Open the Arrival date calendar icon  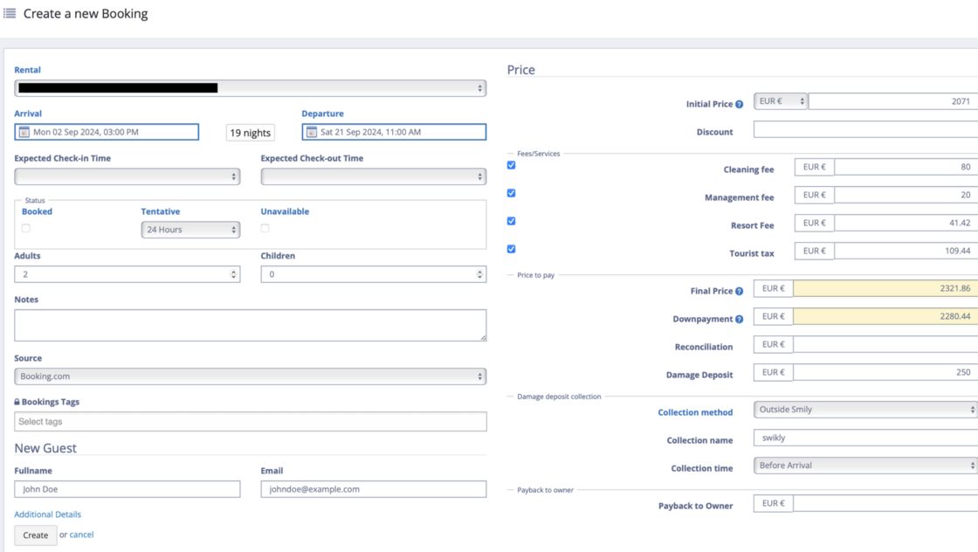24,133
